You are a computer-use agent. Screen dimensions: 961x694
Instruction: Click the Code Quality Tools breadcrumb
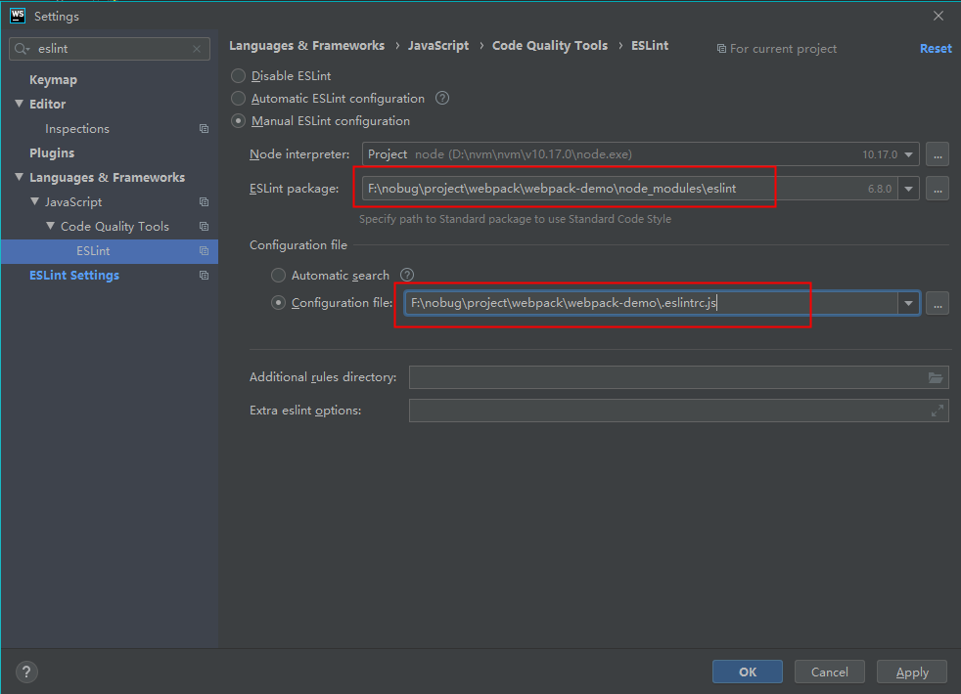550,46
